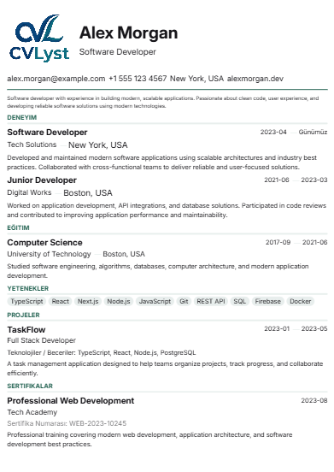The width and height of the screenshot is (334, 472).
Task: Select the DENEYIM section header
Action: pyautogui.click(x=21, y=117)
